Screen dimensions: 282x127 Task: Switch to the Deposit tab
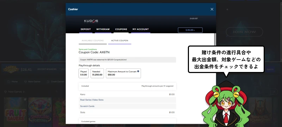point(86,29)
